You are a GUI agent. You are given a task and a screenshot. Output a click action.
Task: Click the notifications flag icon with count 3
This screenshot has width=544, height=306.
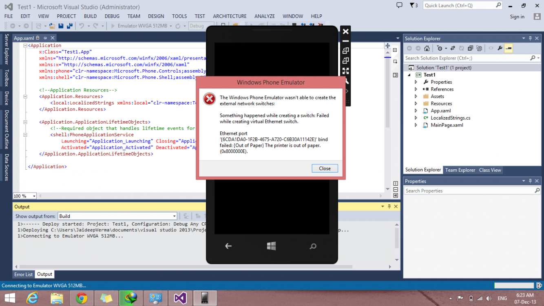pyautogui.click(x=414, y=5)
